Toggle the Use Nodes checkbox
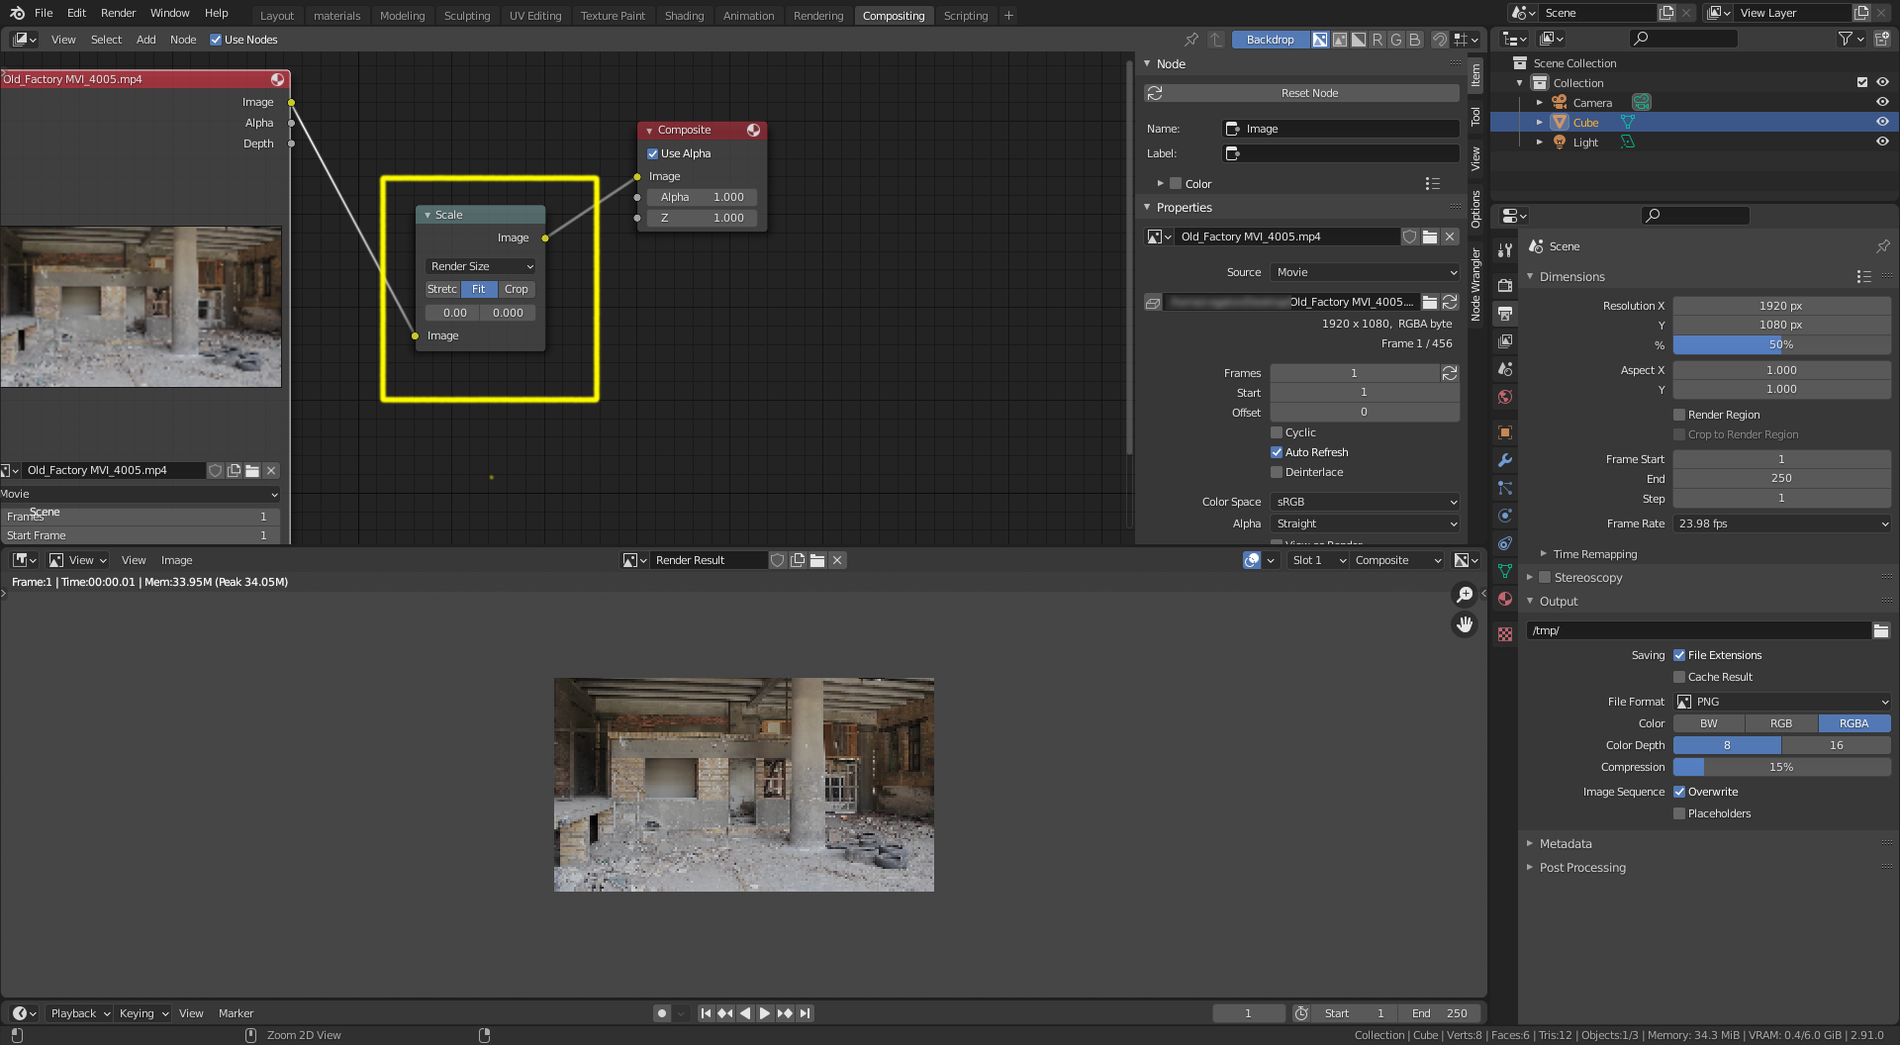The height and width of the screenshot is (1045, 1900). pos(216,40)
